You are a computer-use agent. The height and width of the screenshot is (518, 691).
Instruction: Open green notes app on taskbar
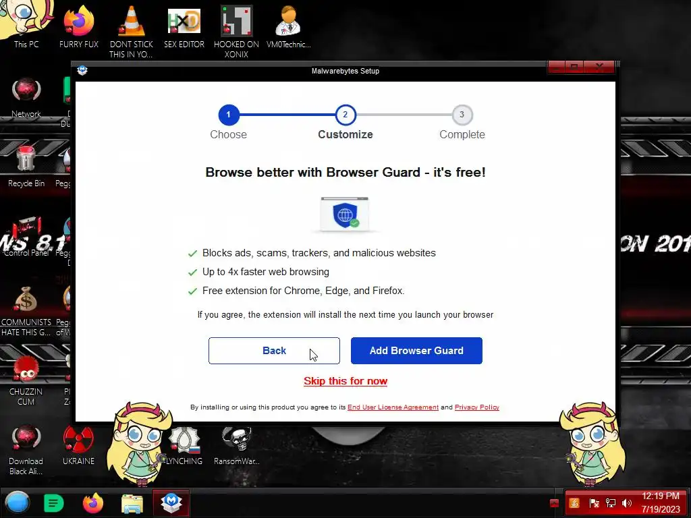pos(54,503)
